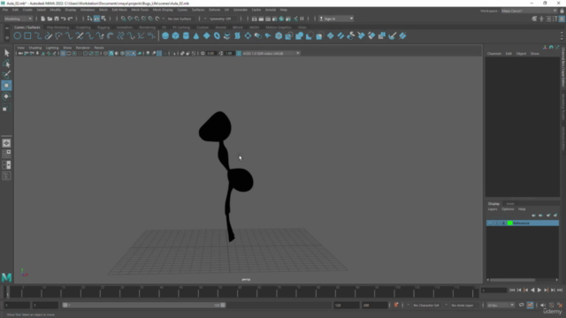Viewport: 566px width, 318px height.
Task: Create a NURBS sphere from the shelf
Action: click(x=165, y=35)
